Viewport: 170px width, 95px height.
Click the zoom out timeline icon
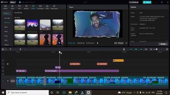click(x=151, y=49)
